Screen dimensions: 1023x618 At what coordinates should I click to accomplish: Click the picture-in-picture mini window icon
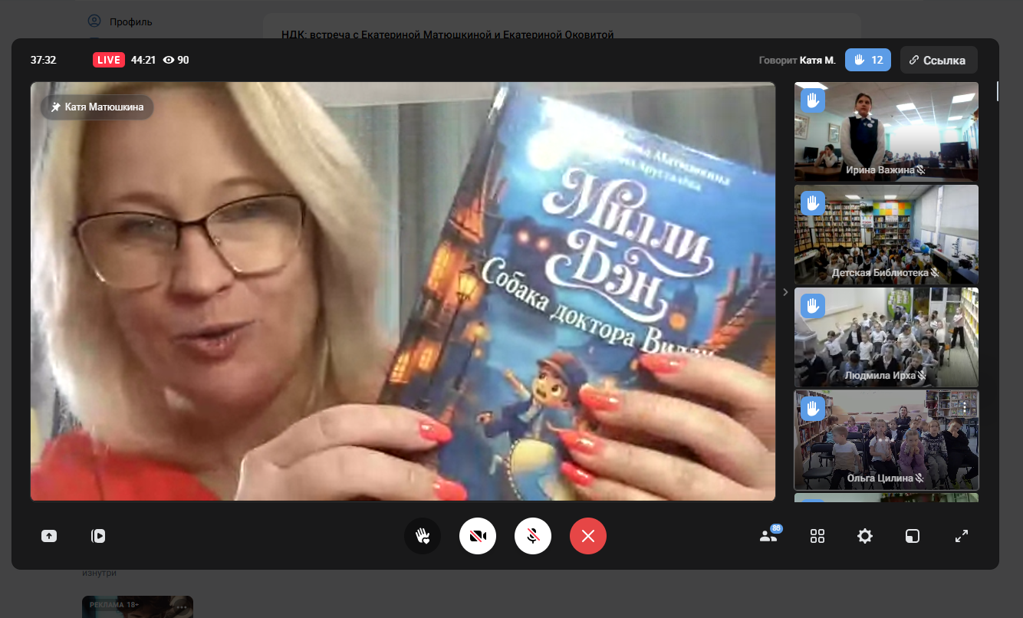pyautogui.click(x=912, y=536)
